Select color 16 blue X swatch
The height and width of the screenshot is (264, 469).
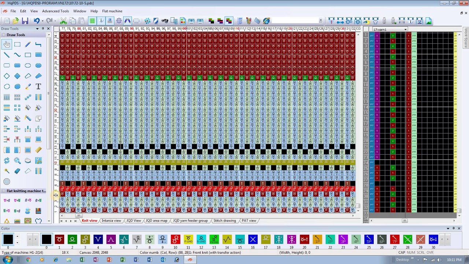coord(253,240)
